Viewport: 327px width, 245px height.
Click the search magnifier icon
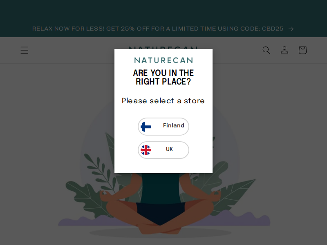pos(267,50)
